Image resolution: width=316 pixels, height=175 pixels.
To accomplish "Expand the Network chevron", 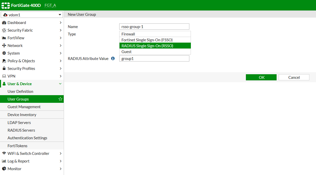I will (x=61, y=46).
